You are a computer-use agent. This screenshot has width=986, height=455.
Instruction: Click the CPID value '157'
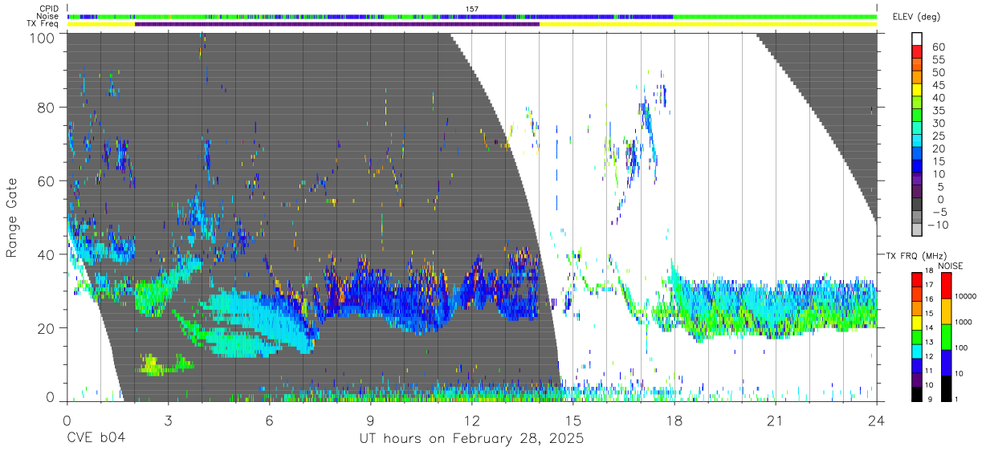[472, 9]
